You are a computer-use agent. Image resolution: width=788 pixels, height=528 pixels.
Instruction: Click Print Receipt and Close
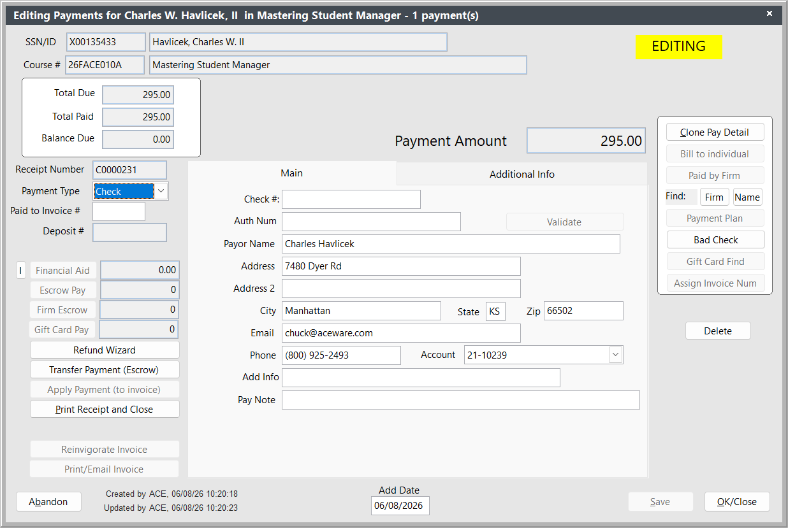pyautogui.click(x=105, y=410)
